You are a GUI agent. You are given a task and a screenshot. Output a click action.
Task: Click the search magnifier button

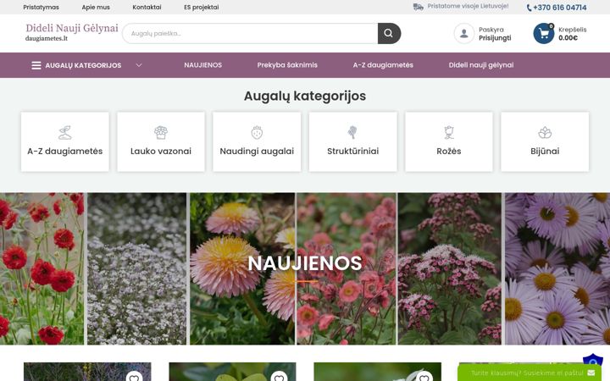tap(389, 33)
